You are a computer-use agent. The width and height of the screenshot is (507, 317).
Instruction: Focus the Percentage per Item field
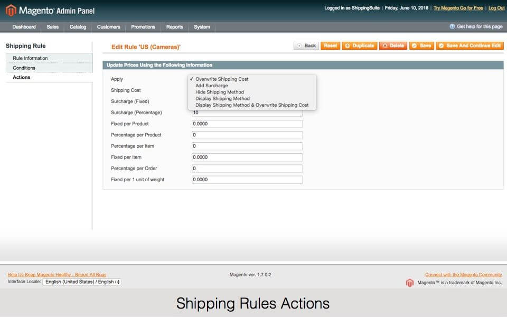247,146
